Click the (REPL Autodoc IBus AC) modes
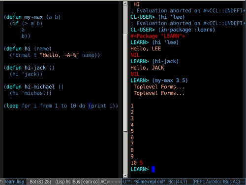Image resolution: width=246 pixels, height=185 pixels. (216, 182)
